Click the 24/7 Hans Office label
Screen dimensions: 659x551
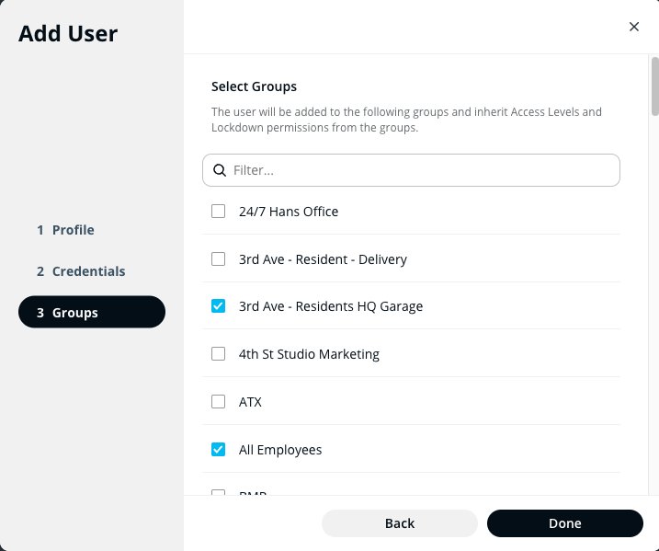pyautogui.click(x=289, y=212)
